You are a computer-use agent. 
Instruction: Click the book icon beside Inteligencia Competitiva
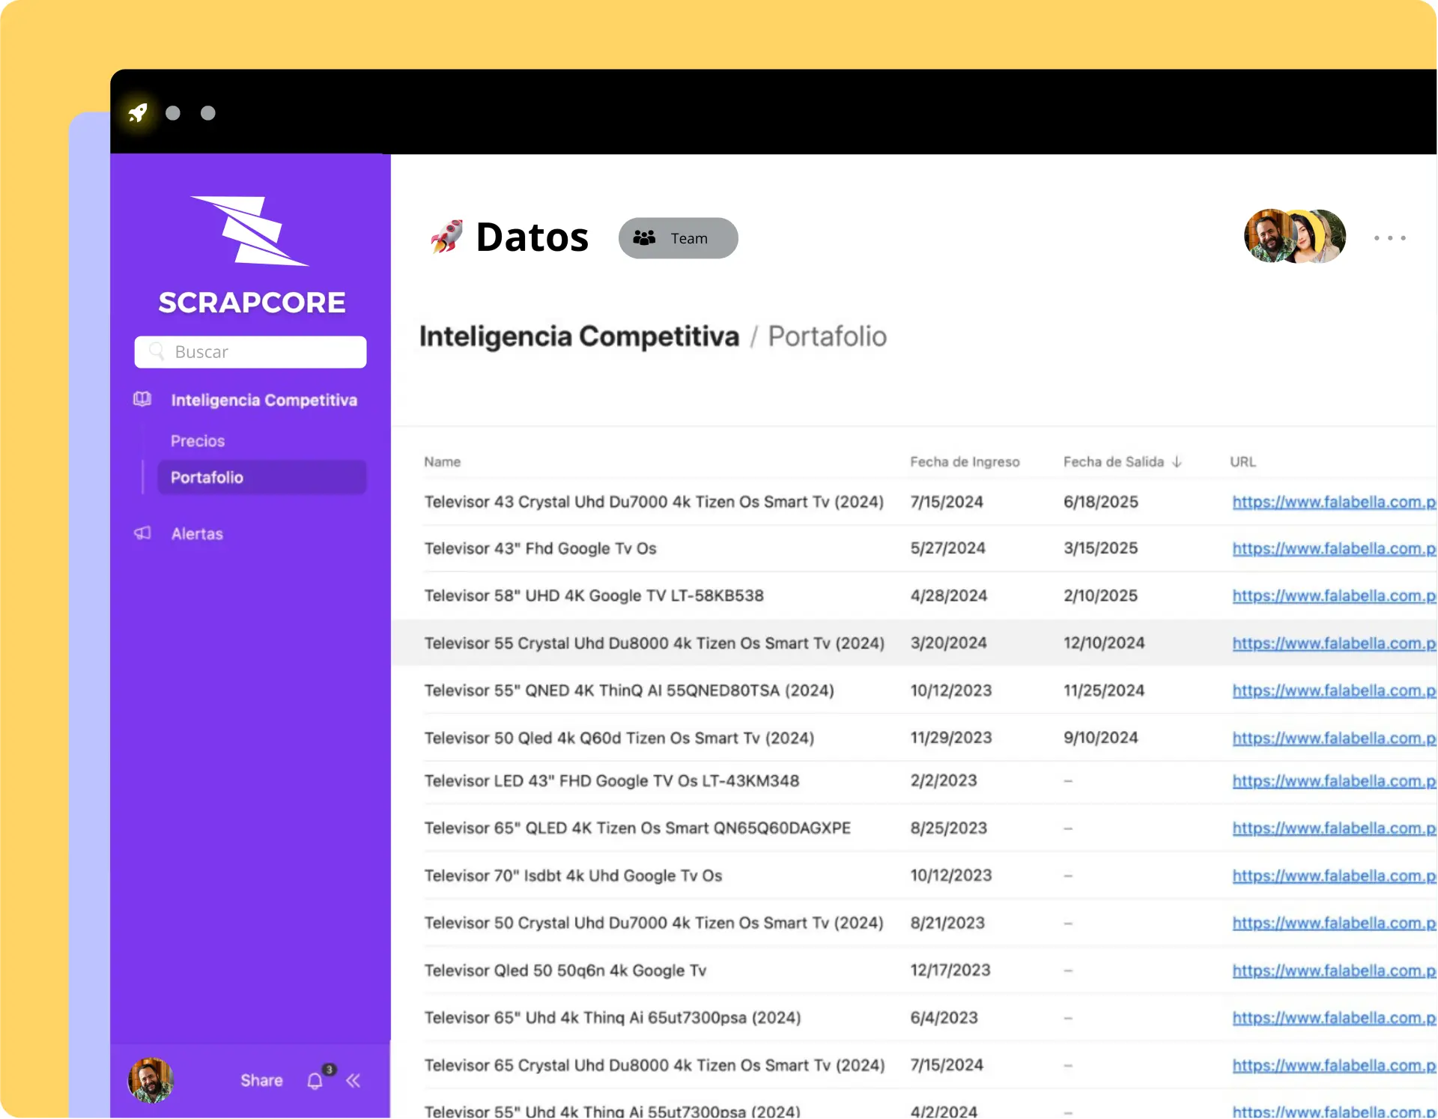(x=142, y=399)
